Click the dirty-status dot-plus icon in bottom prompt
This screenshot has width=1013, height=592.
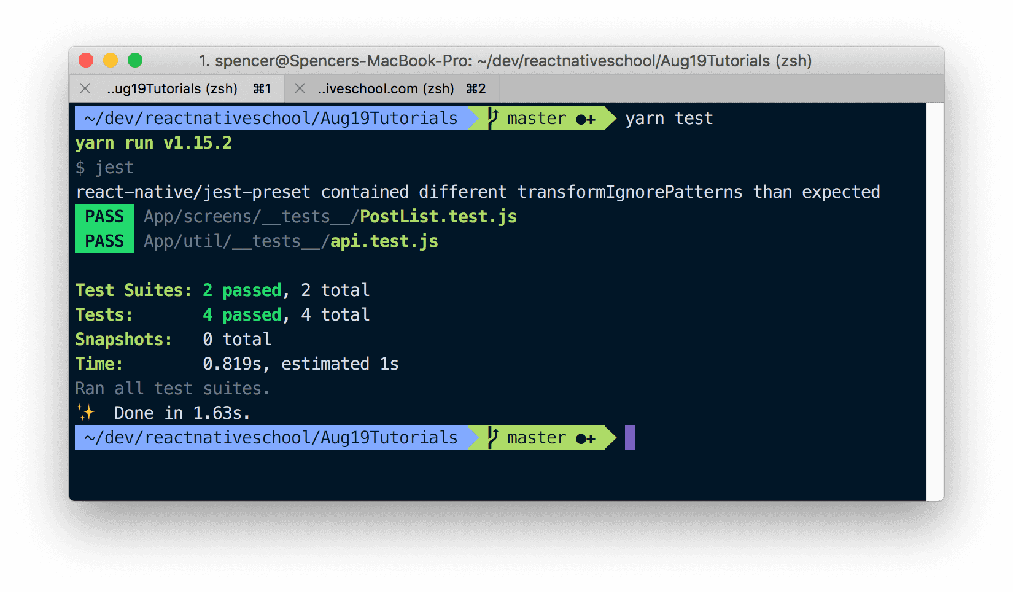pos(586,438)
